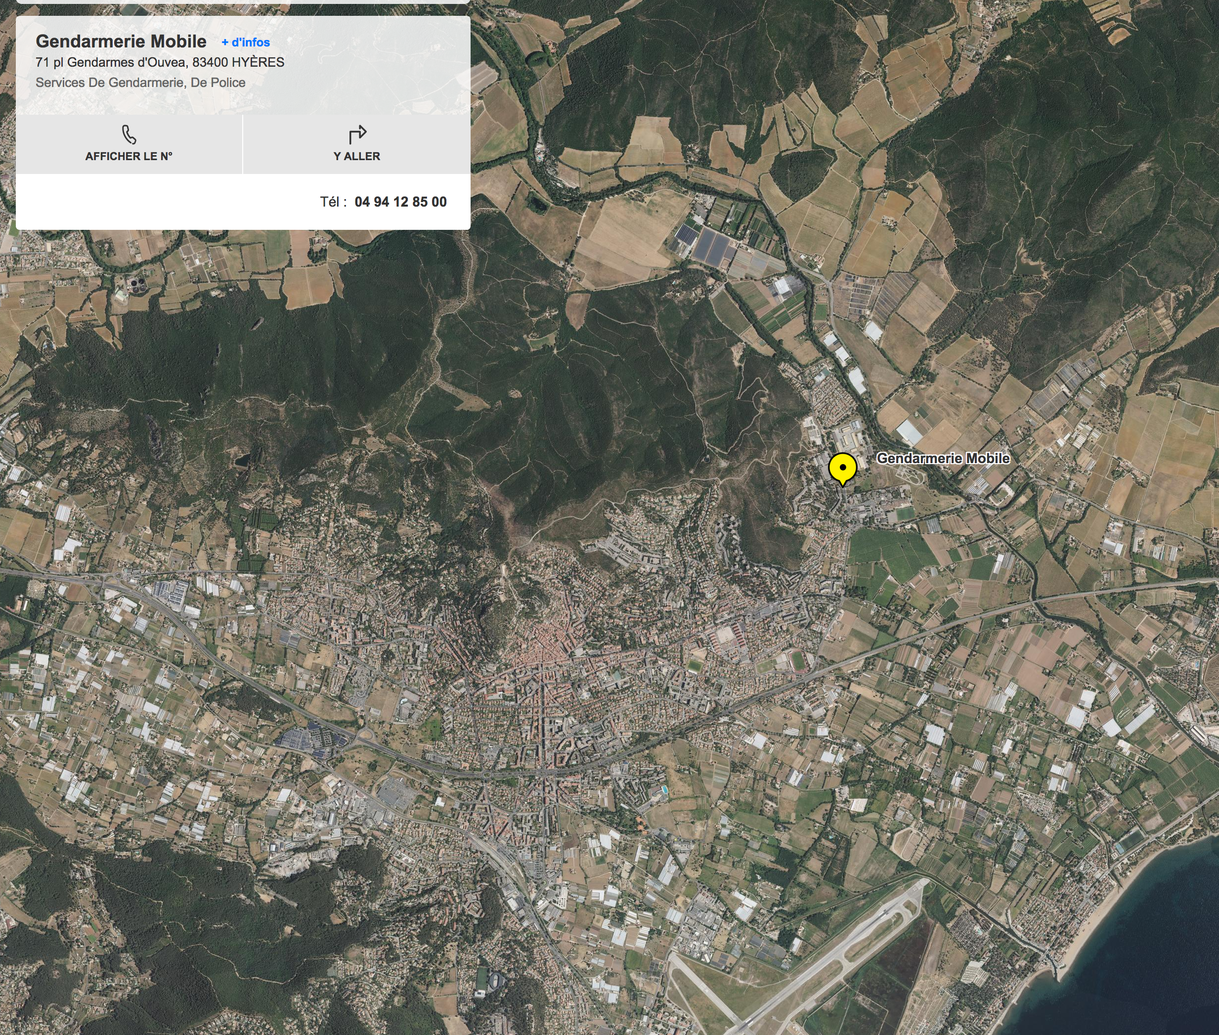Select the address '71 pl Gendarmes d'Ouvea'
The width and height of the screenshot is (1219, 1035).
[112, 62]
